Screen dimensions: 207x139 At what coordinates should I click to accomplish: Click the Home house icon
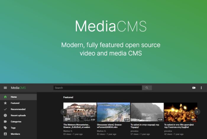(x=5, y=97)
